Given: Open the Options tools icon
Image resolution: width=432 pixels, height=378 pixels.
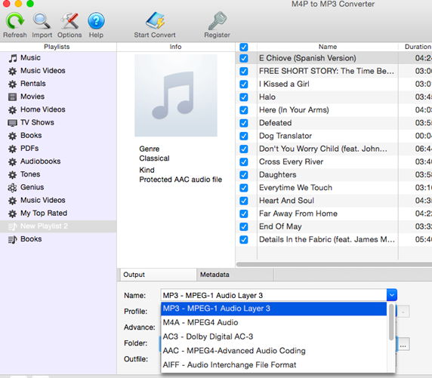Looking at the screenshot, I should point(69,20).
